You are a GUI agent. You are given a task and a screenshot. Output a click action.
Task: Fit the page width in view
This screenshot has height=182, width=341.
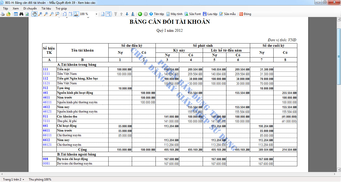pos(71,14)
